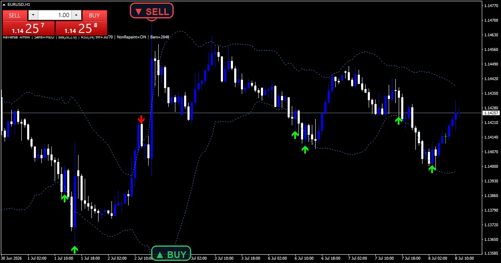This screenshot has width=501, height=263.
Task: Click the 1.13585 price scale label
Action: [x=491, y=253]
